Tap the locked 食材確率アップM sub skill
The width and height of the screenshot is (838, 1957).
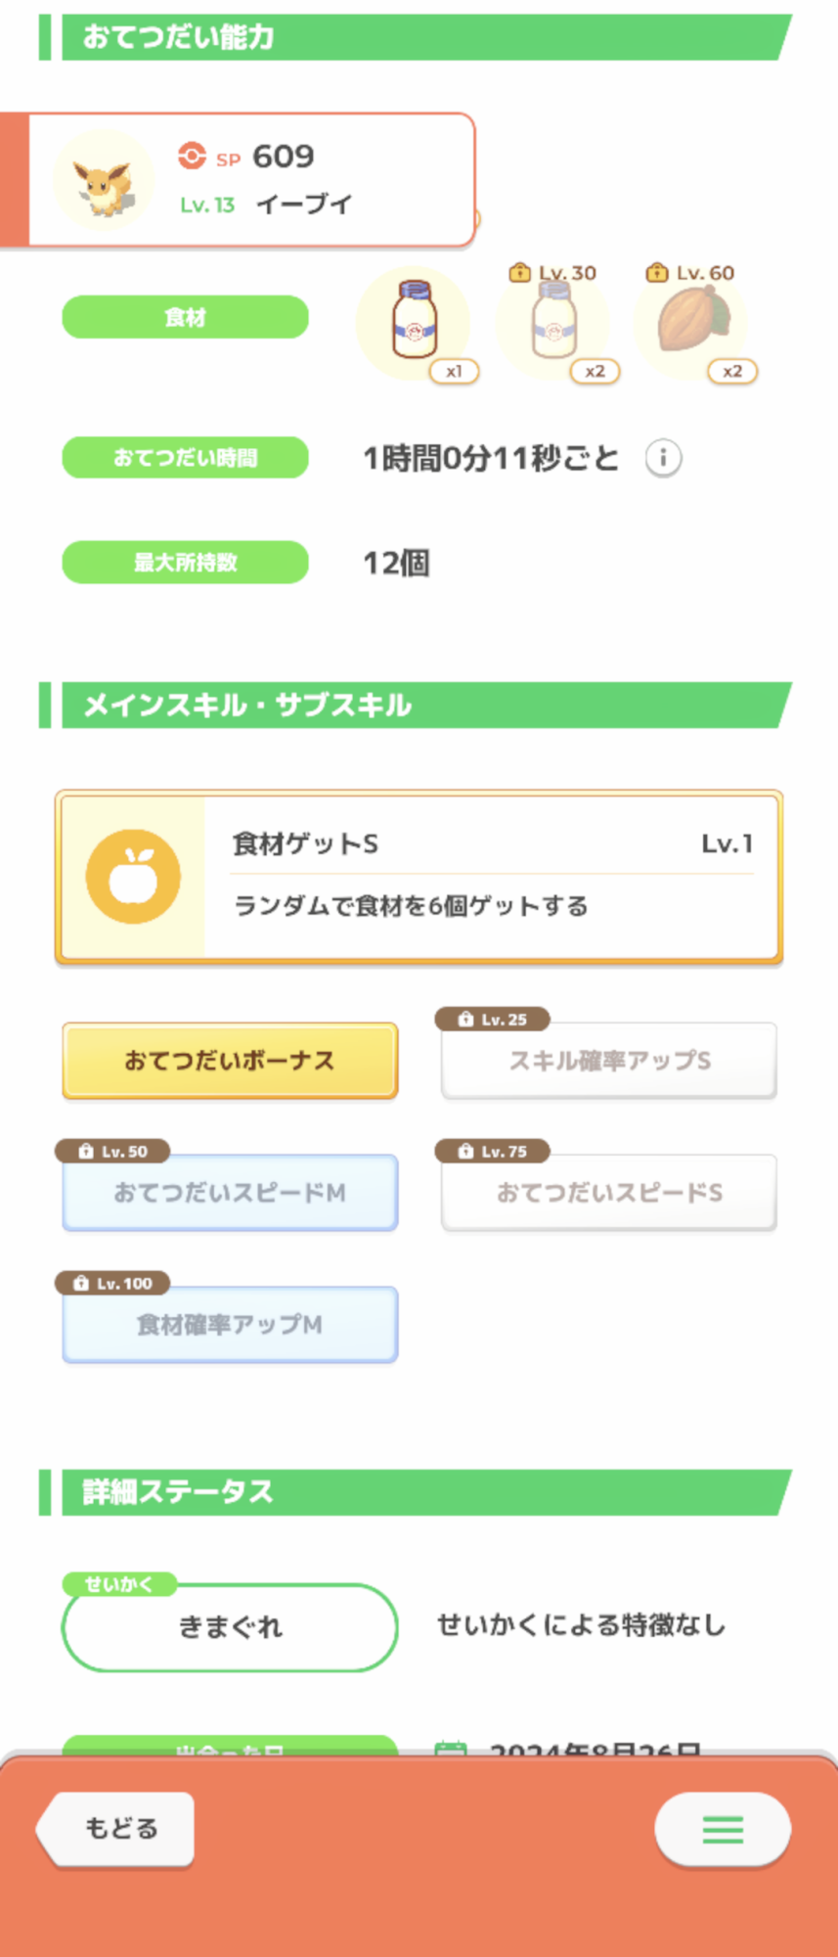click(230, 1325)
